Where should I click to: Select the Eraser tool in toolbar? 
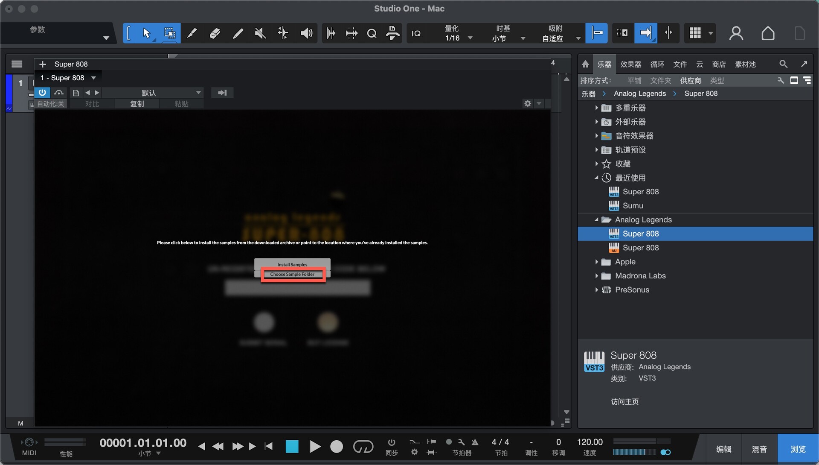[215, 33]
